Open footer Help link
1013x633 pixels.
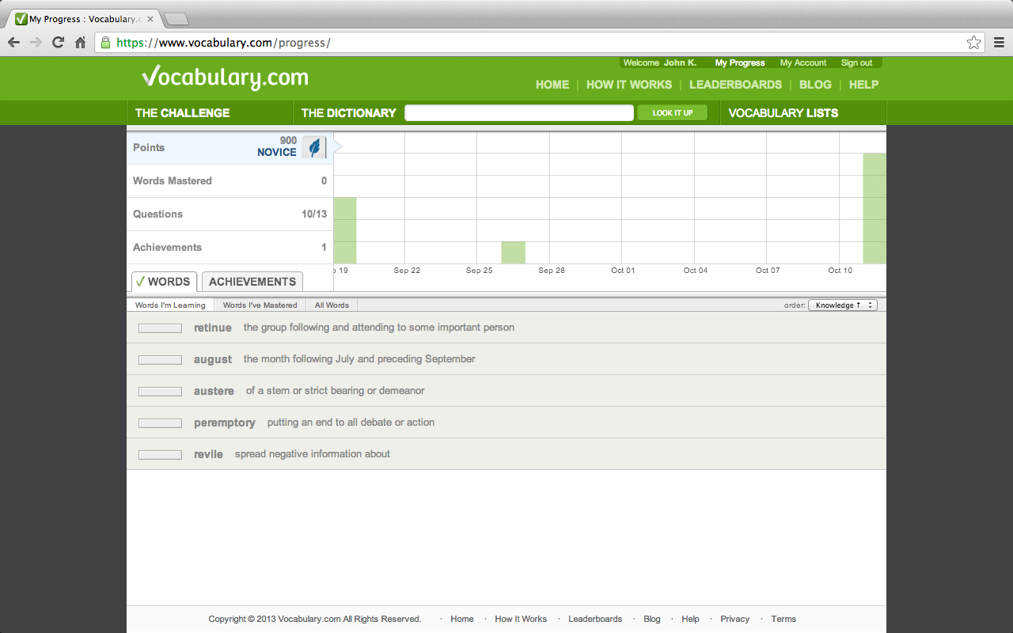[x=690, y=619]
